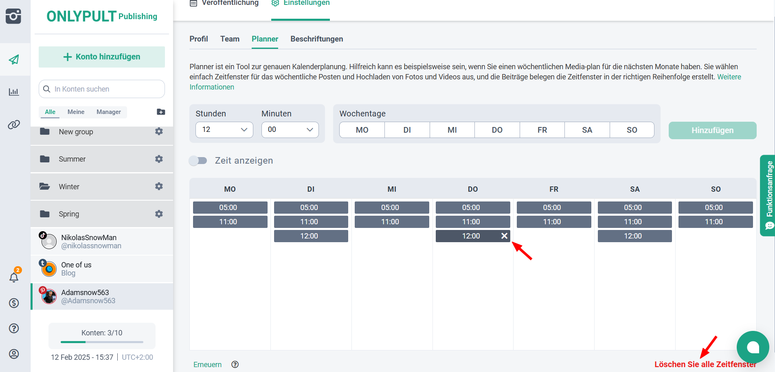Open the chat support bubble
The image size is (775, 372).
(753, 347)
